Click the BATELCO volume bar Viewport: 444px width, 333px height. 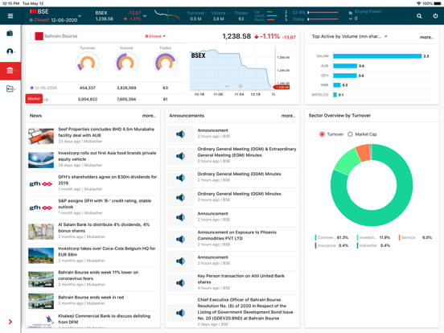pos(335,95)
